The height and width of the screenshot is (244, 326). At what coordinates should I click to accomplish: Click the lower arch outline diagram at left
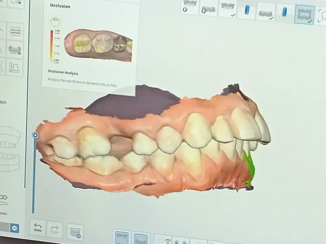(9, 162)
